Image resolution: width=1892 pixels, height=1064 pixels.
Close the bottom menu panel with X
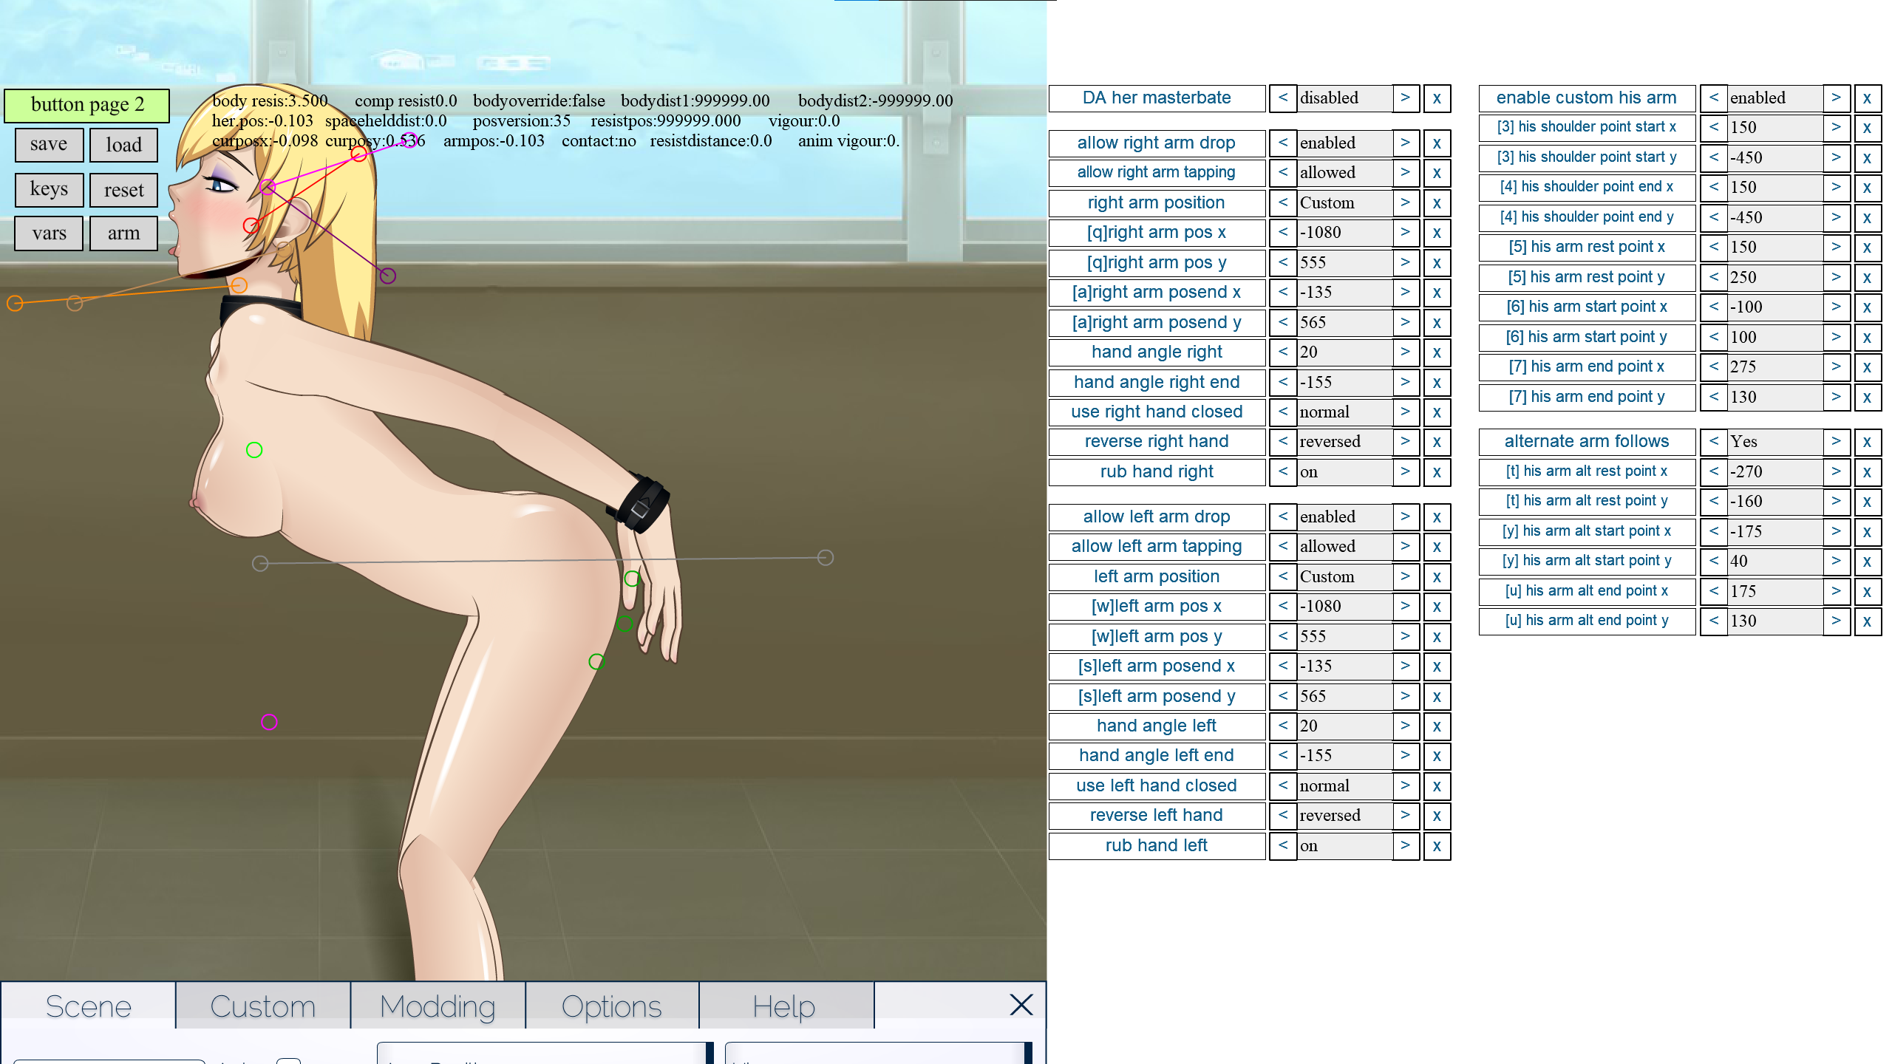point(1021,1004)
